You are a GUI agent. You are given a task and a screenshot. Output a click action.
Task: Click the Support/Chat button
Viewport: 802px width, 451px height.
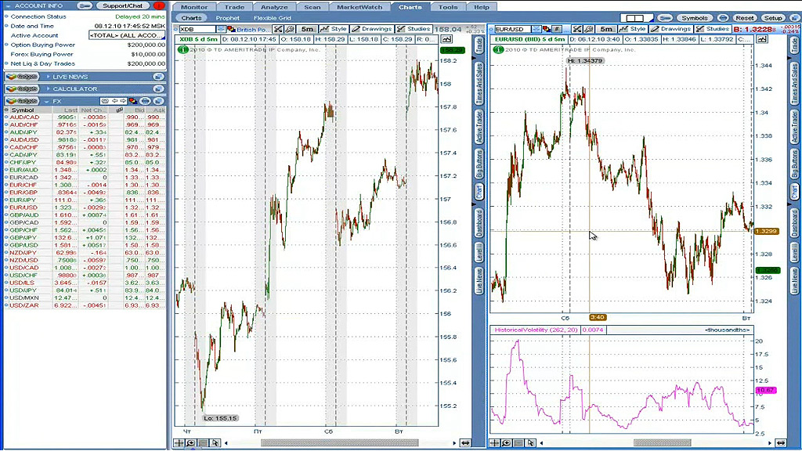124,5
